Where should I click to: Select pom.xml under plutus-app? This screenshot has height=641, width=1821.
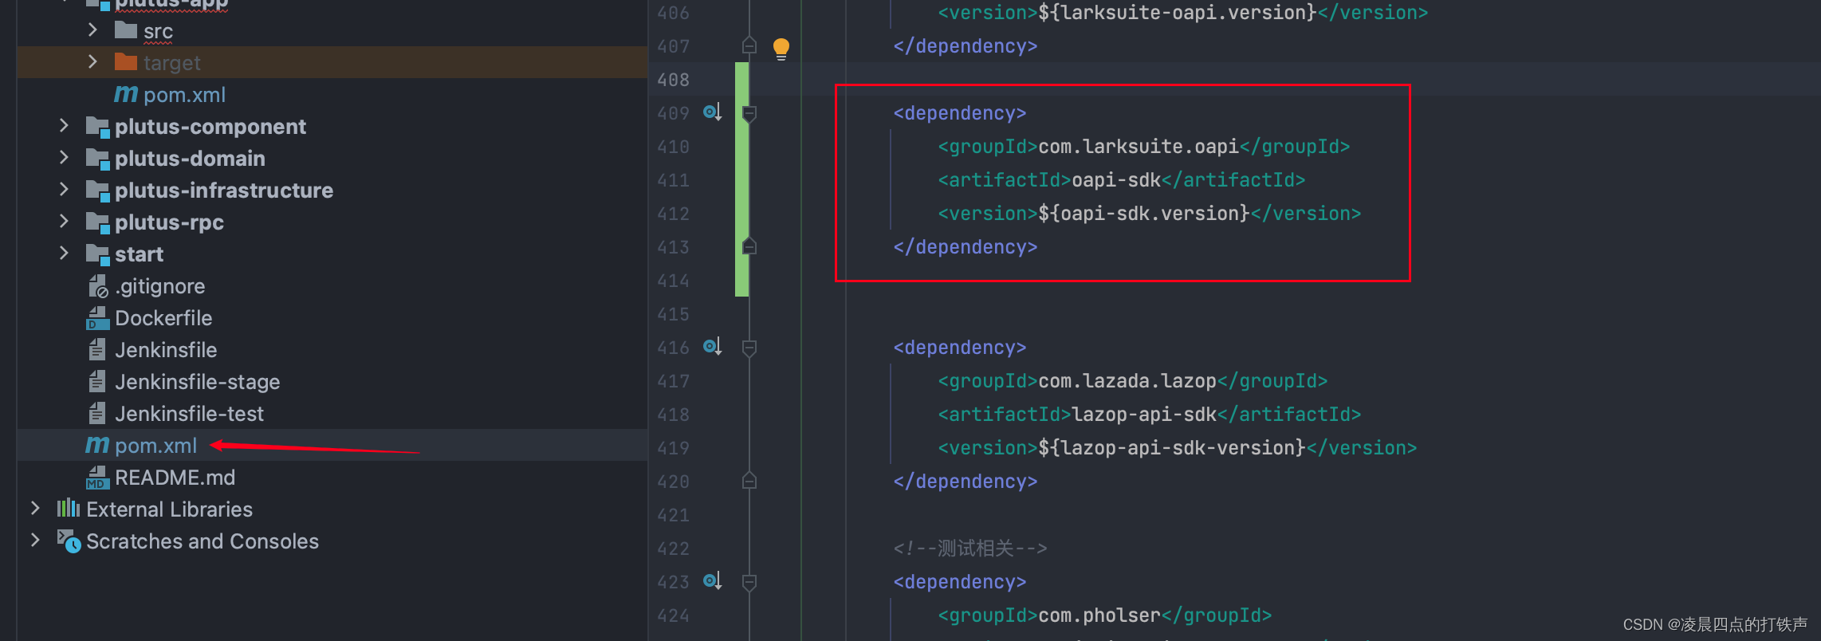[332, 94]
